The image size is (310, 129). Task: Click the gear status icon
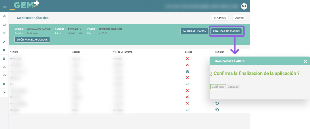coord(187,71)
